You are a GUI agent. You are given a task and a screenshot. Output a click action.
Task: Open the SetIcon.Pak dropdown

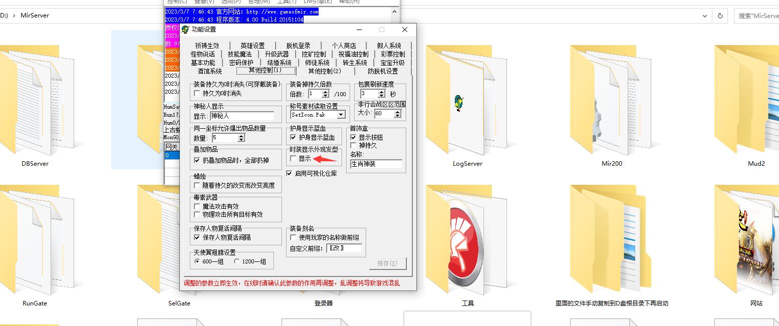pyautogui.click(x=342, y=115)
